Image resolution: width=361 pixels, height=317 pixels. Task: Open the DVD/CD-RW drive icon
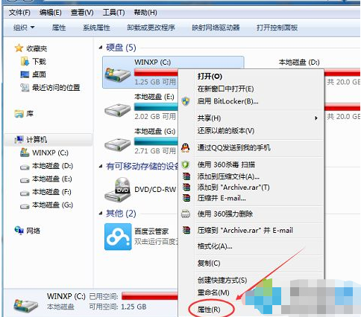pos(117,189)
